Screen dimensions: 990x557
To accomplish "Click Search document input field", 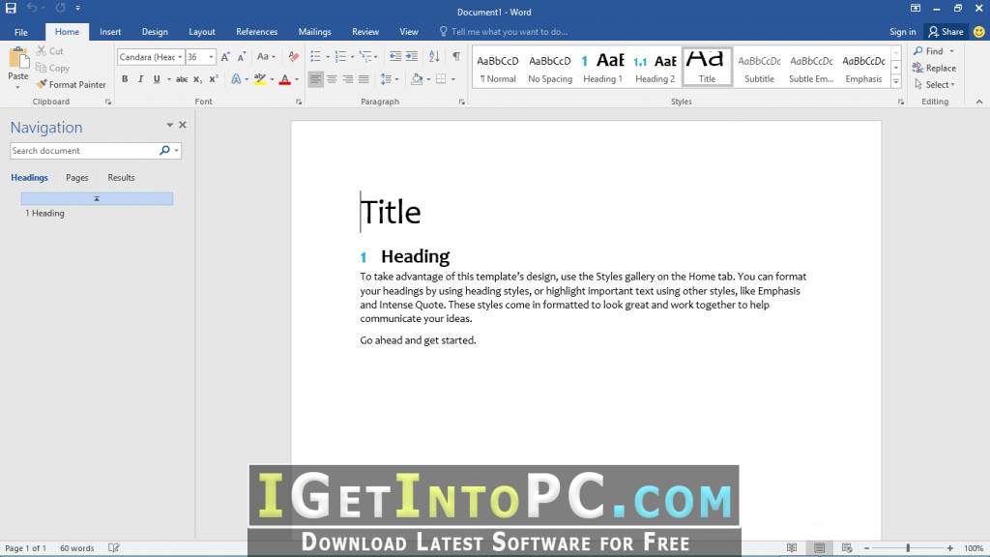I will [83, 150].
